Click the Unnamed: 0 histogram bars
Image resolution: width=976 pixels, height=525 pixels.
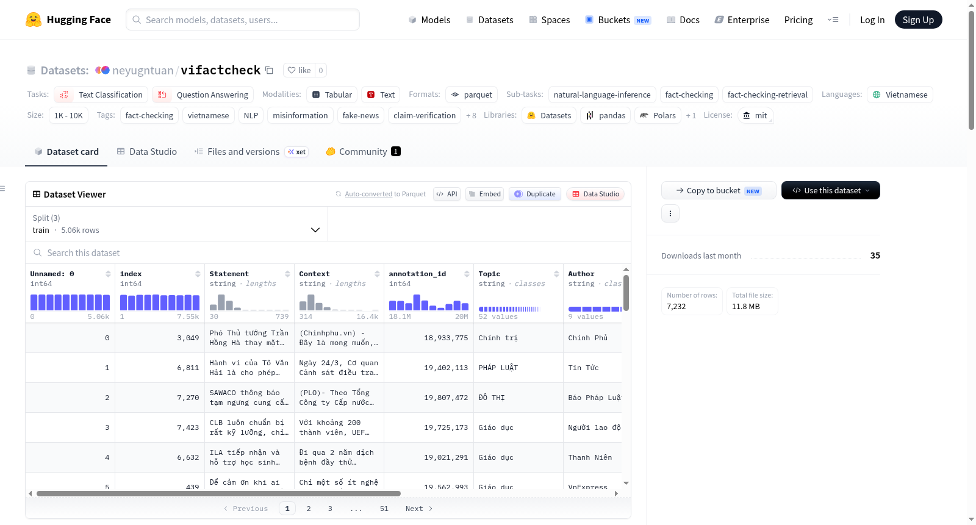70,302
